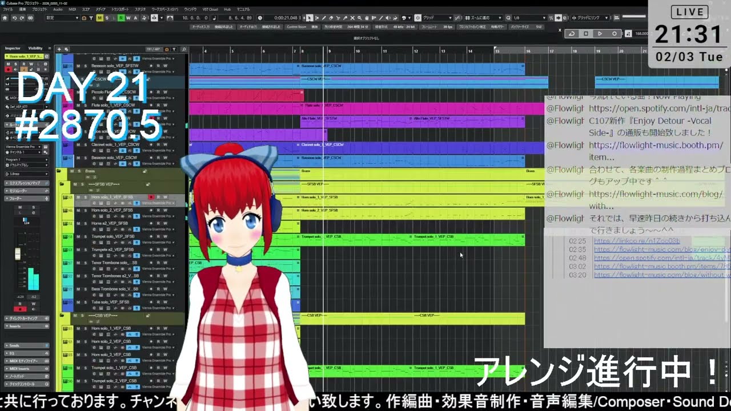This screenshot has width=731, height=411.
Task: Expand the EQ inspector section
Action: 26,353
